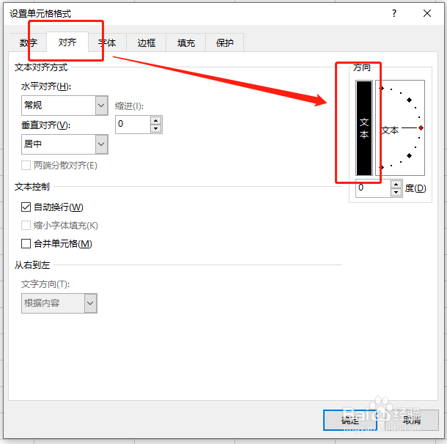Viewport: 447px width, 444px height.
Task: Switch to the 边框 tab
Action: pyautogui.click(x=147, y=43)
